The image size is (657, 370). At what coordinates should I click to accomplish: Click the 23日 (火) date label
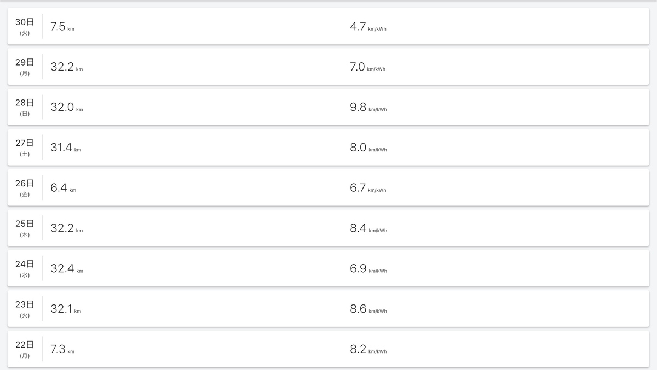pos(25,309)
